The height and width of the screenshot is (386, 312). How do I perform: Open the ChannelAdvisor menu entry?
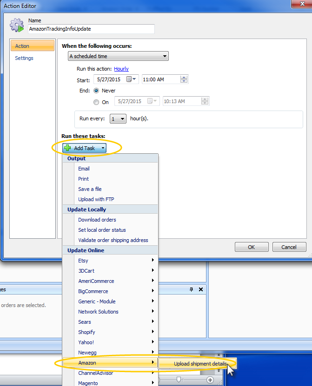[x=110, y=373]
